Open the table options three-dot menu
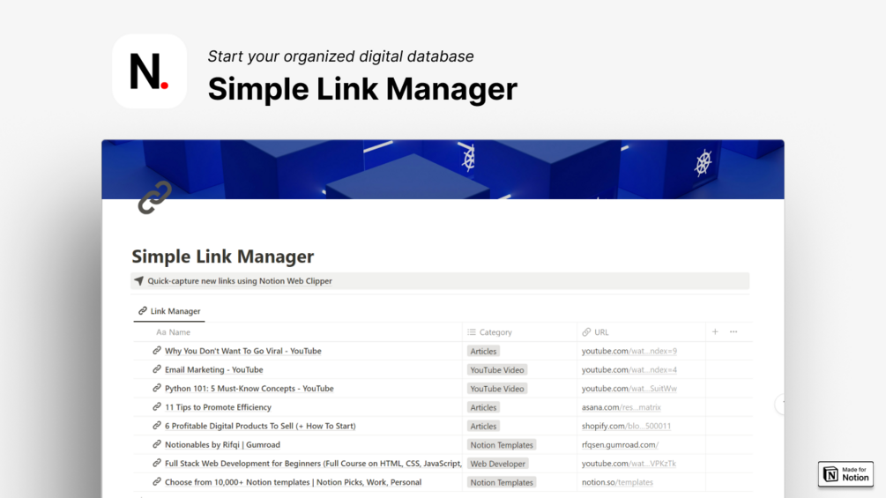The image size is (886, 498). click(x=733, y=332)
